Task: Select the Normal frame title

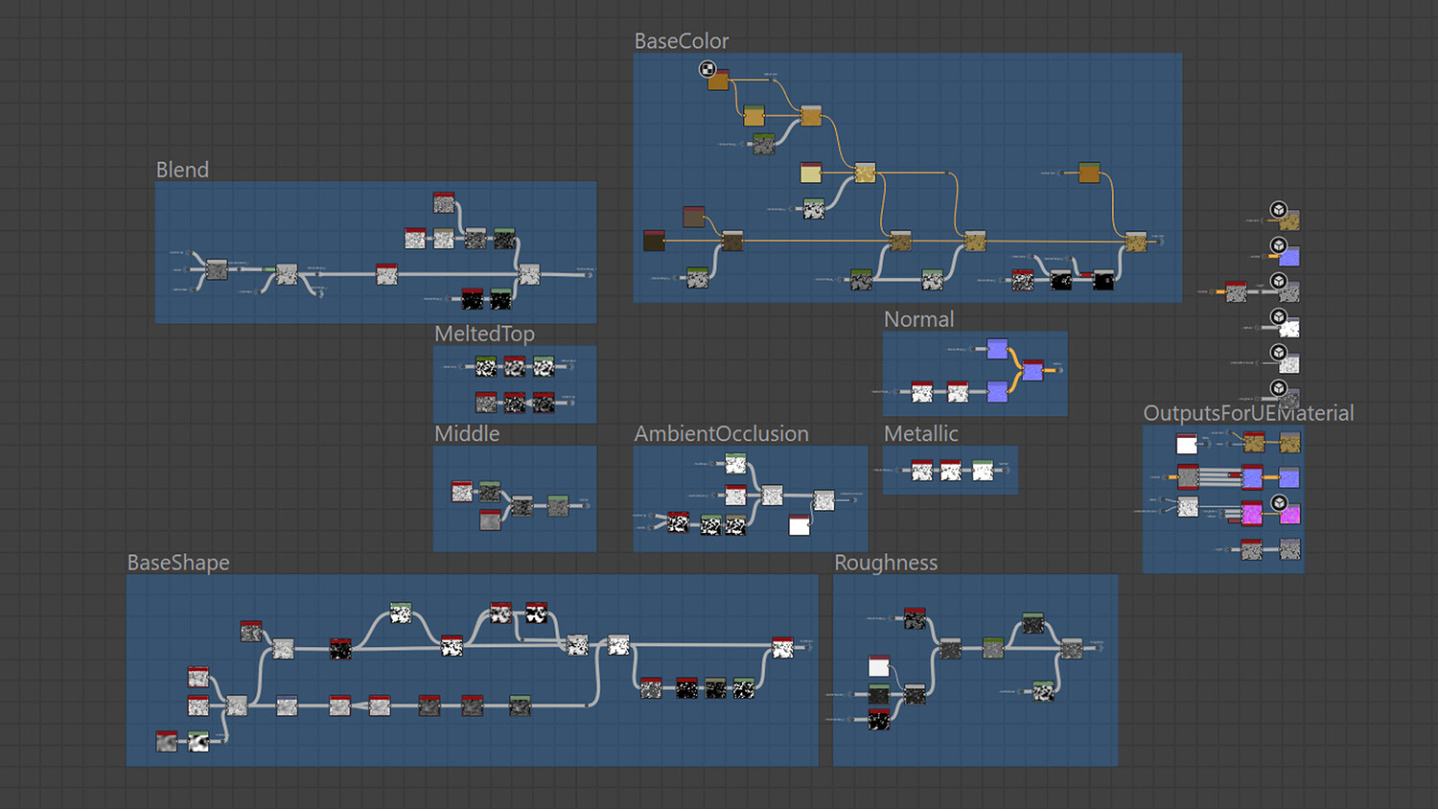Action: pos(918,319)
